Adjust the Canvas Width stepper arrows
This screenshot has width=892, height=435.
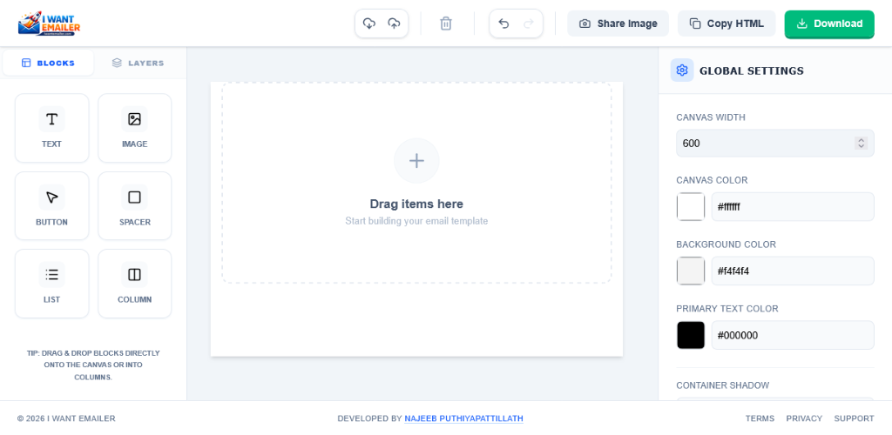click(862, 144)
